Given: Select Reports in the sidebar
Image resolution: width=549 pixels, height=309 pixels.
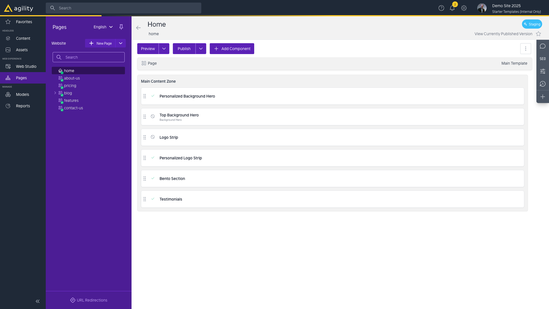Looking at the screenshot, I should pos(23,106).
